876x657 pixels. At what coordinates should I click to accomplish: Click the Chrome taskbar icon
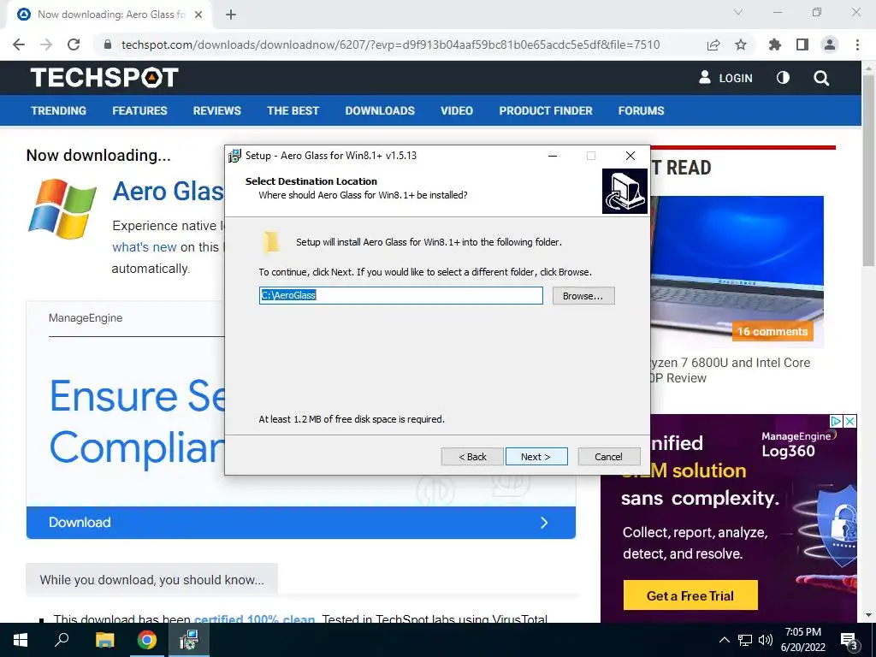point(147,640)
